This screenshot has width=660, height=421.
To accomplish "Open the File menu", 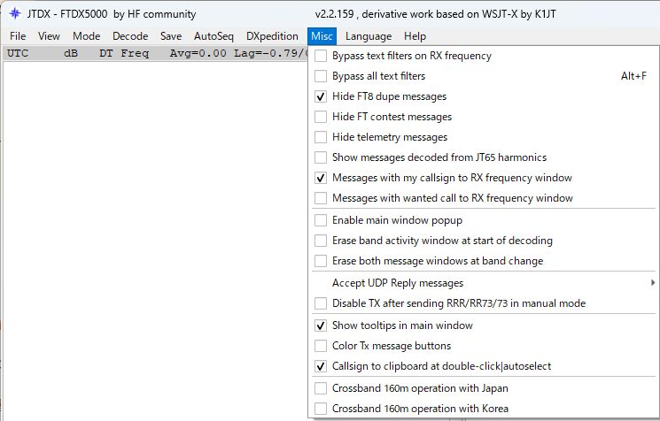I will [x=18, y=36].
